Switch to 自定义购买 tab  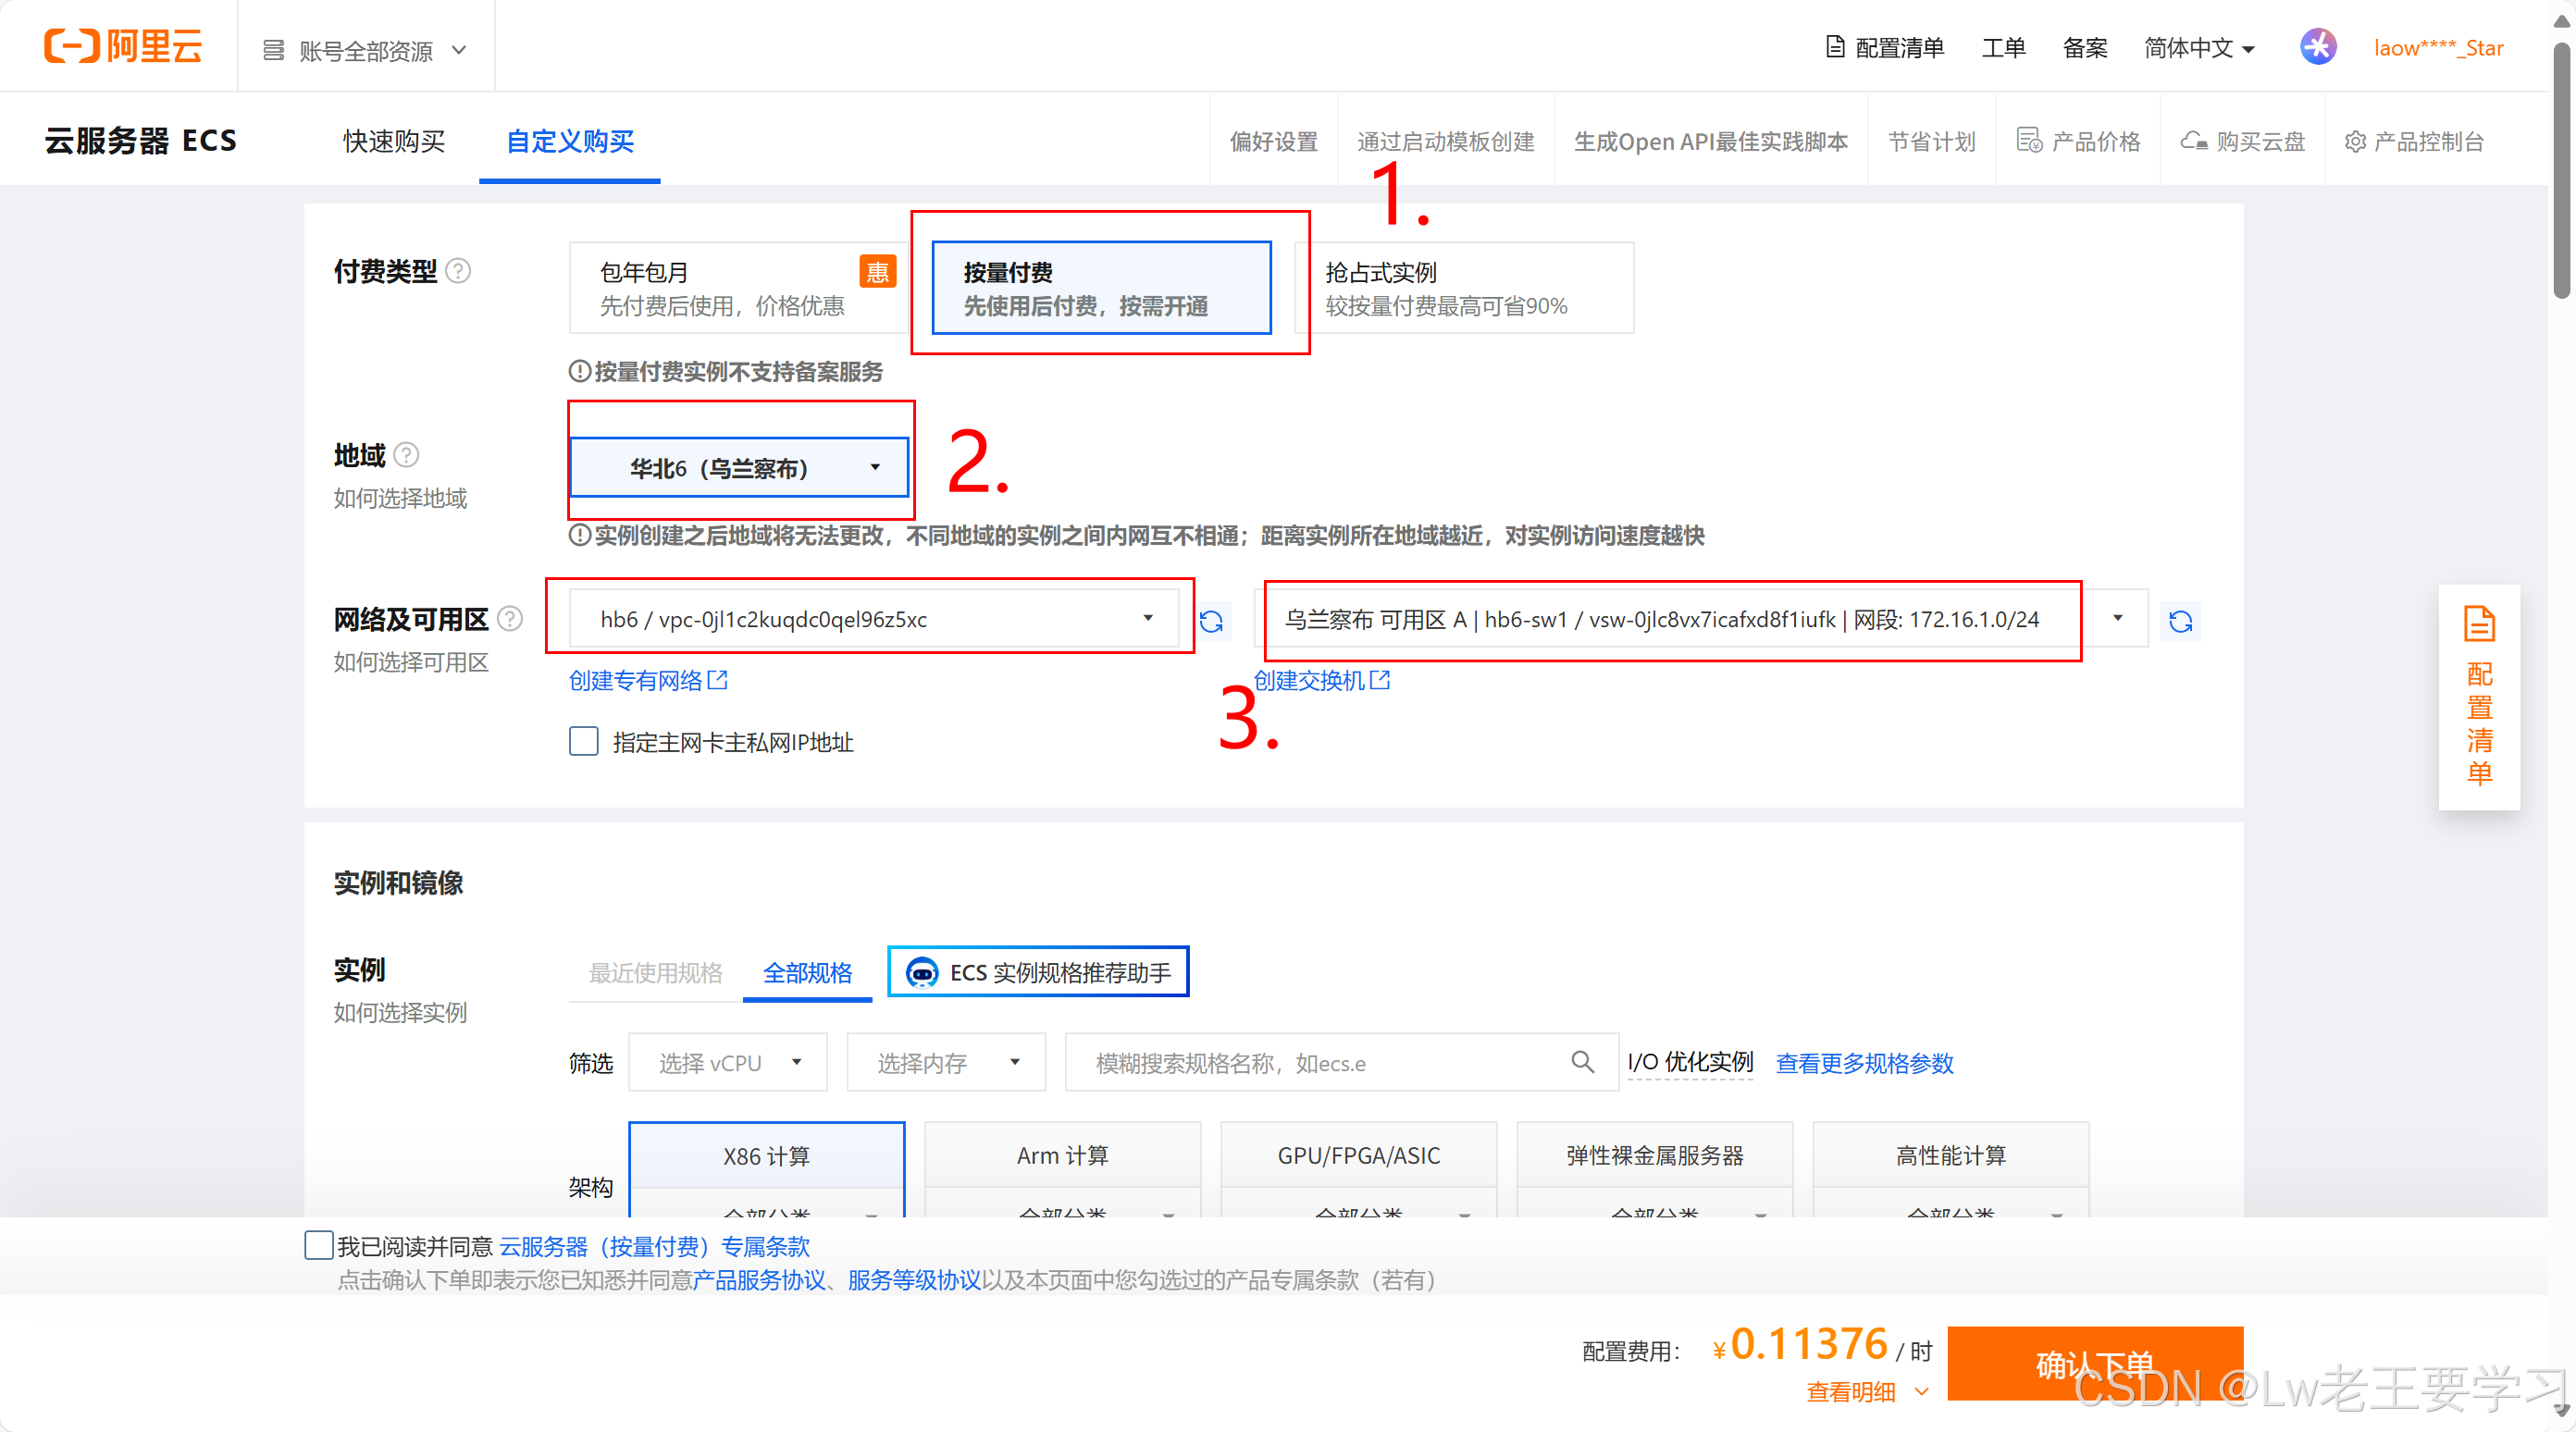(x=570, y=141)
